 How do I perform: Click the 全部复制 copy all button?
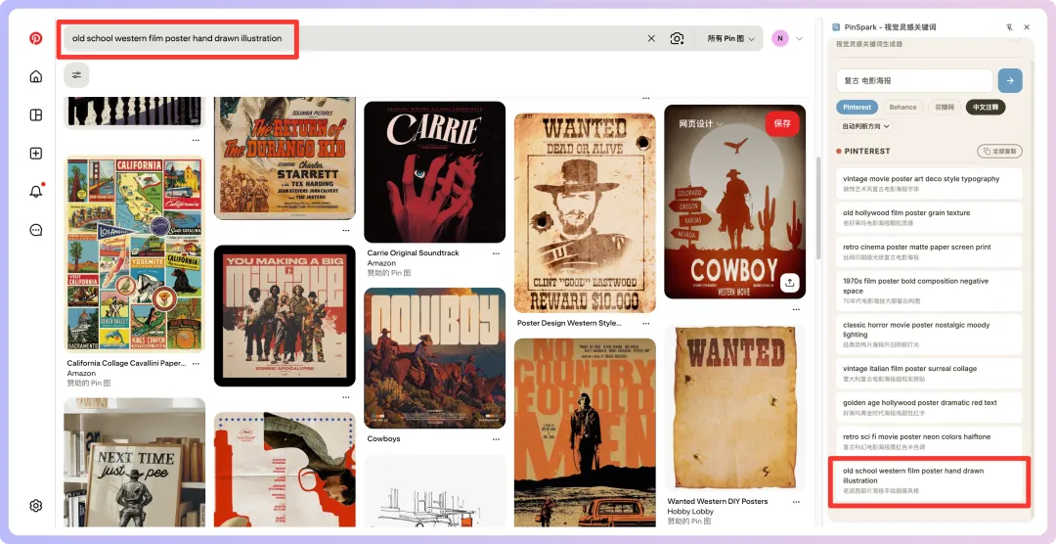[x=999, y=151]
